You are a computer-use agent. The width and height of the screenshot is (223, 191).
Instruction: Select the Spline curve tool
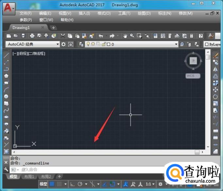pyautogui.click(x=6, y=110)
